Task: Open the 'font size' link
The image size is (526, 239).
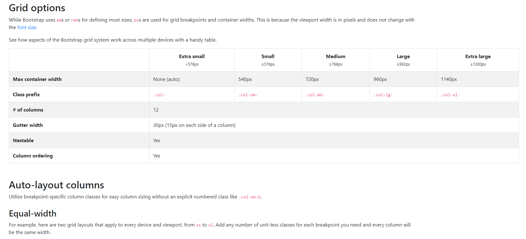Action: (x=27, y=27)
